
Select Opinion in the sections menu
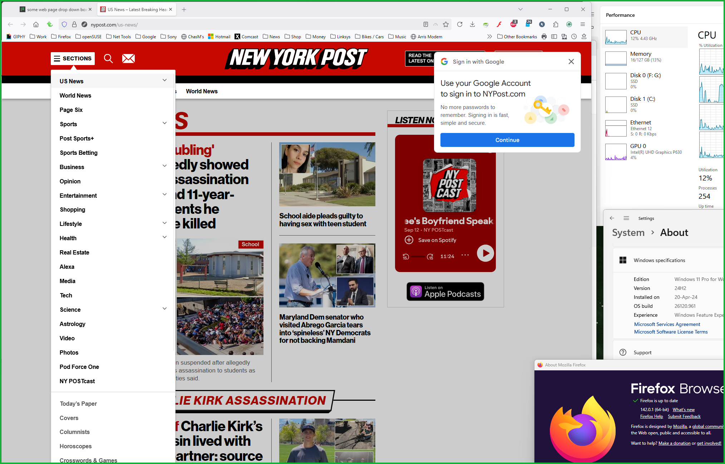pos(70,181)
